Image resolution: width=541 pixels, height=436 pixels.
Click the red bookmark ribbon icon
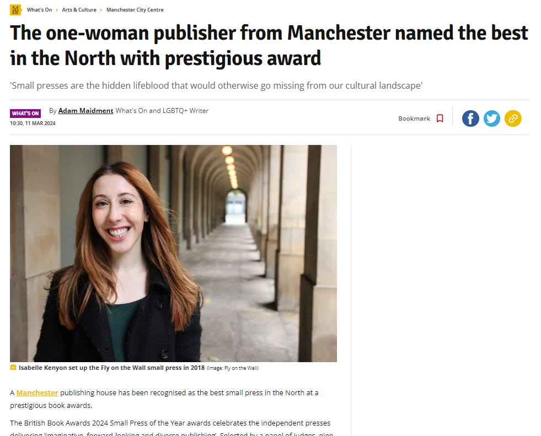point(440,119)
